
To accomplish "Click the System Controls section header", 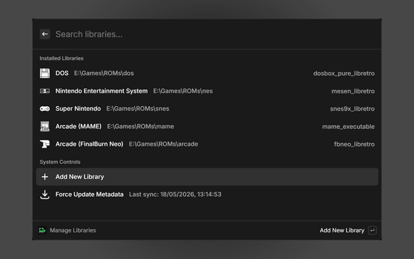I will [x=60, y=162].
